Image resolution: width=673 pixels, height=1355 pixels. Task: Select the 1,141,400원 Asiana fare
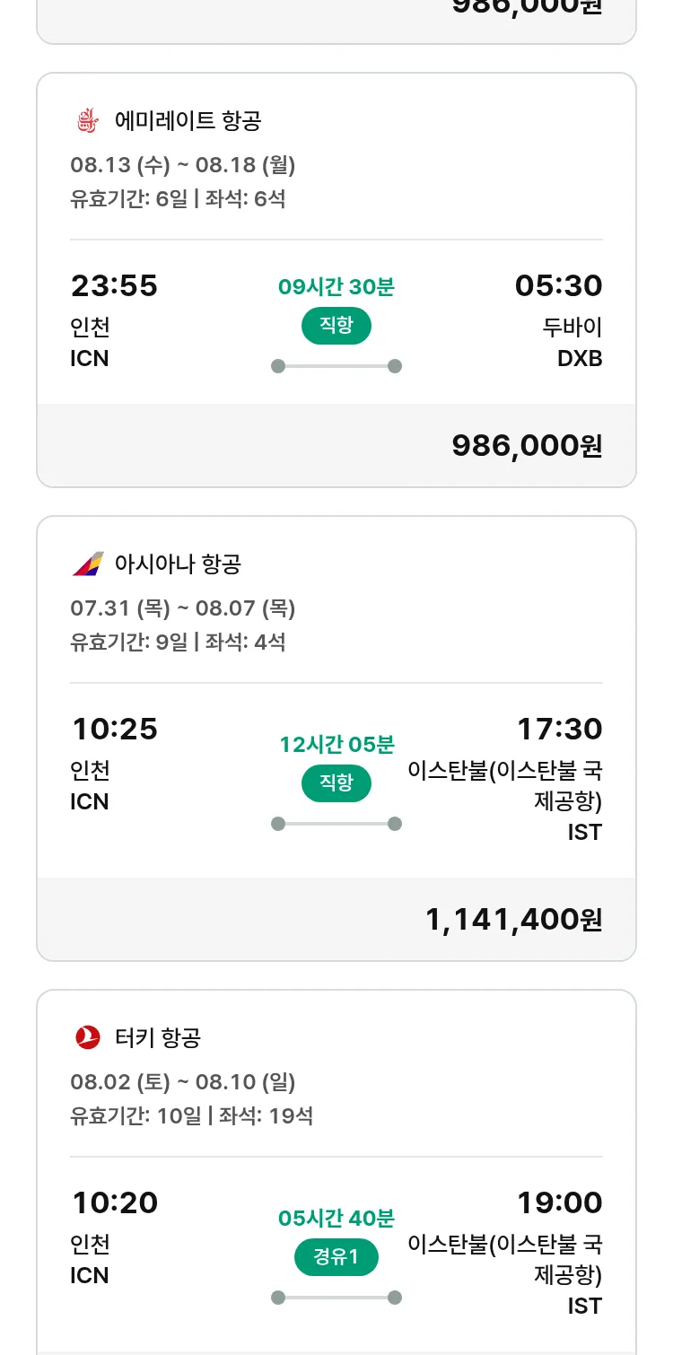(513, 919)
